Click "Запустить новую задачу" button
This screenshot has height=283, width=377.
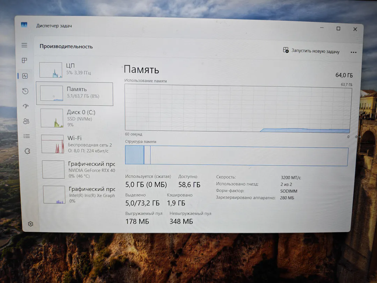point(311,51)
